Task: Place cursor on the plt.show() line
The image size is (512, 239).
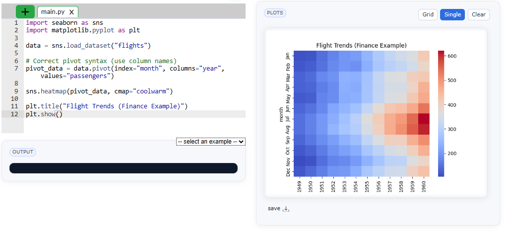Action: coord(45,114)
